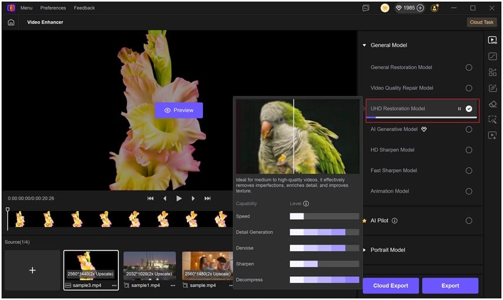Click the Level info icon
The height and width of the screenshot is (300, 503).
click(x=306, y=204)
